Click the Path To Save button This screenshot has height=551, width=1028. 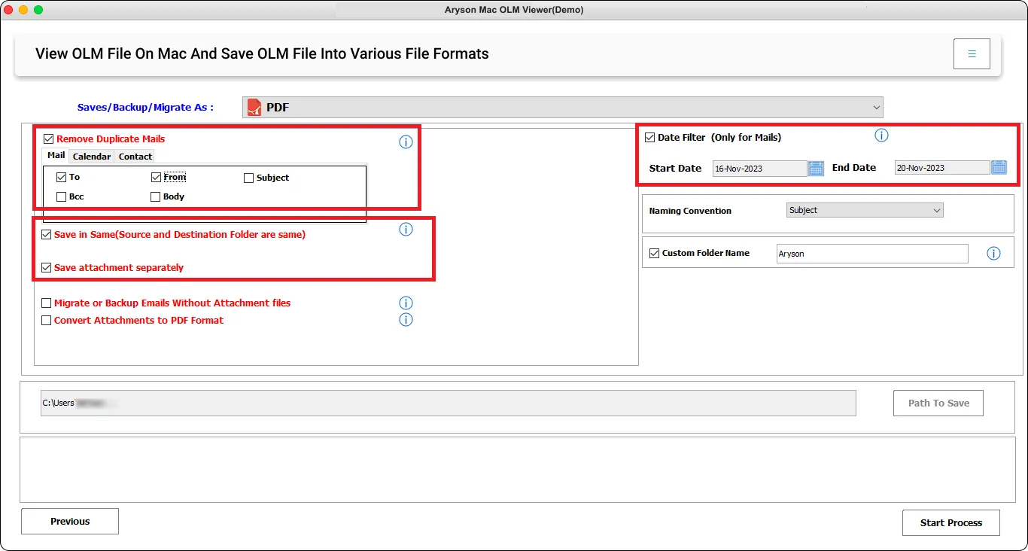(x=938, y=403)
